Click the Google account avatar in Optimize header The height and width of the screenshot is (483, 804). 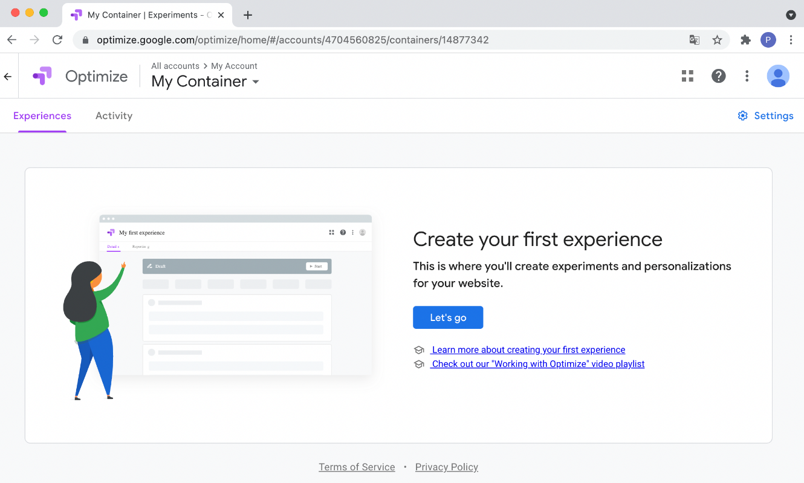click(x=778, y=76)
